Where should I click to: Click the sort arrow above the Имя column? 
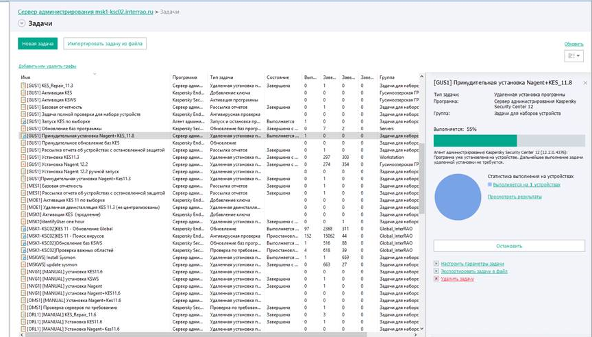coord(94,73)
